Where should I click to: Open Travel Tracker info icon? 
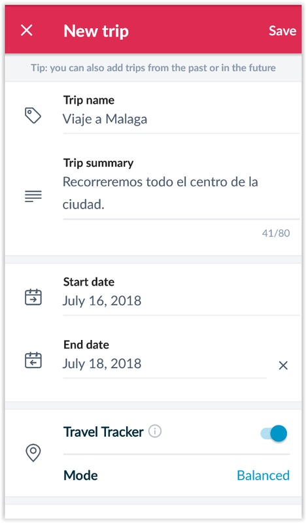point(155,431)
